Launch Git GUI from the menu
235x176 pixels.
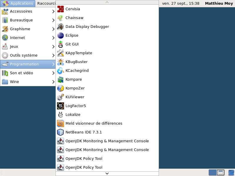click(107, 44)
